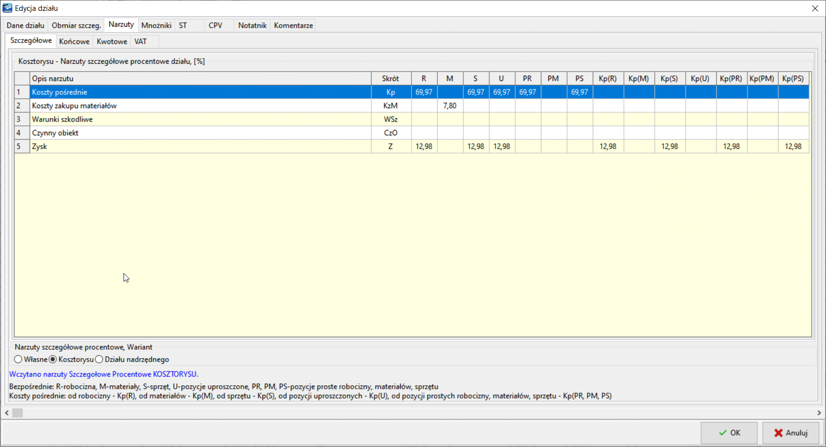
Task: Click the right arrow of horizontal scrollbar
Action: (x=819, y=413)
